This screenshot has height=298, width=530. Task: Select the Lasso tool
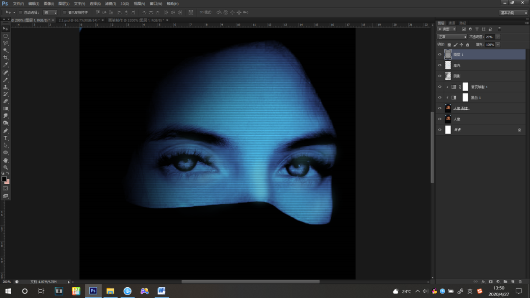point(5,43)
